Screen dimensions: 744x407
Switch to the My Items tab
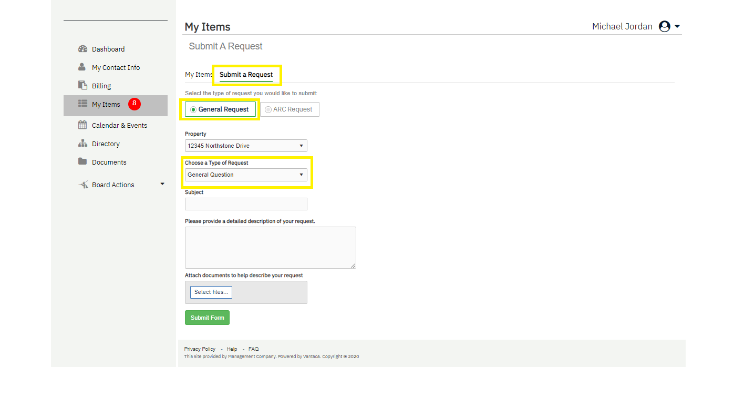pos(199,75)
